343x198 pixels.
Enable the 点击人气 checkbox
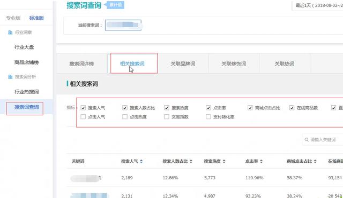click(x=83, y=117)
